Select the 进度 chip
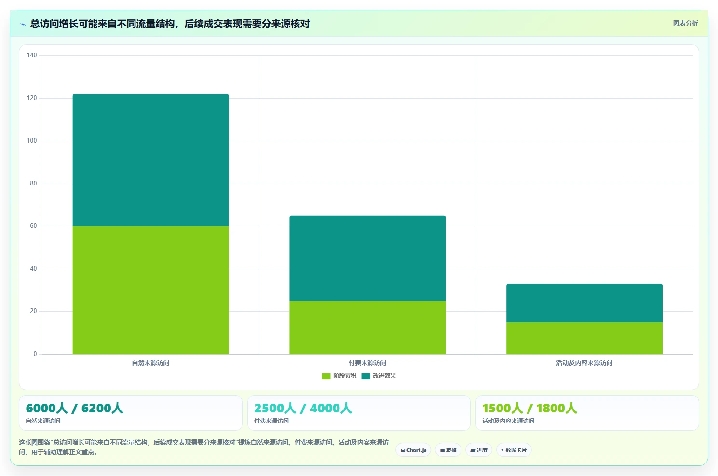718x476 pixels. (479, 450)
